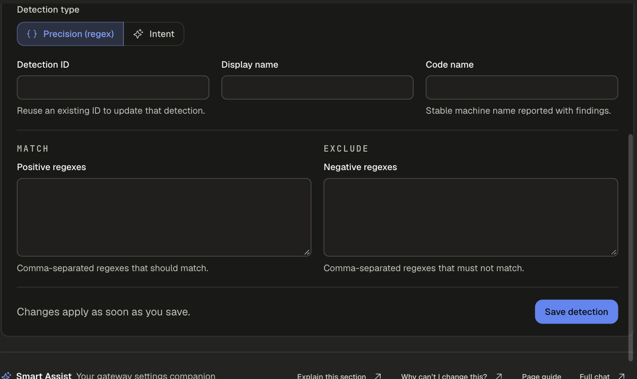Image resolution: width=637 pixels, height=379 pixels.
Task: Click the EXCLUDE section heading
Action: (346, 148)
